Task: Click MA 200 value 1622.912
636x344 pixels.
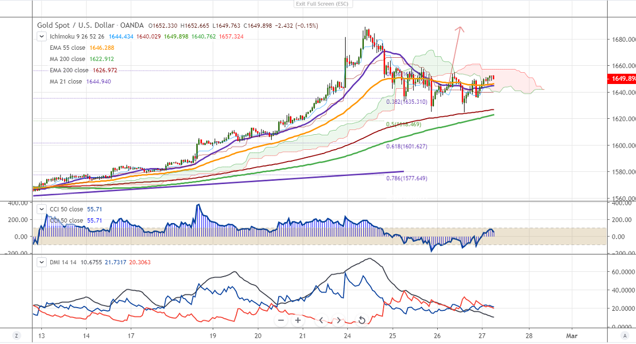Action: 102,59
